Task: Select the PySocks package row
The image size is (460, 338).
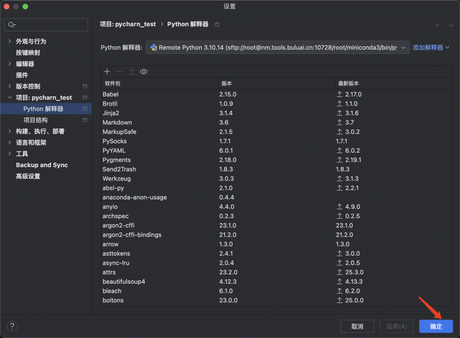Action: pyautogui.click(x=276, y=141)
